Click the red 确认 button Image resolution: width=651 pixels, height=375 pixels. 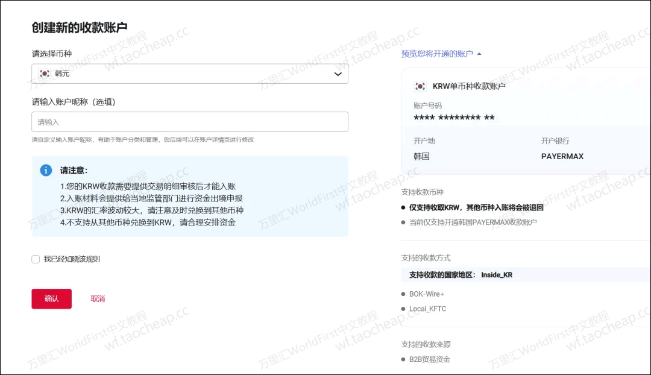51,298
